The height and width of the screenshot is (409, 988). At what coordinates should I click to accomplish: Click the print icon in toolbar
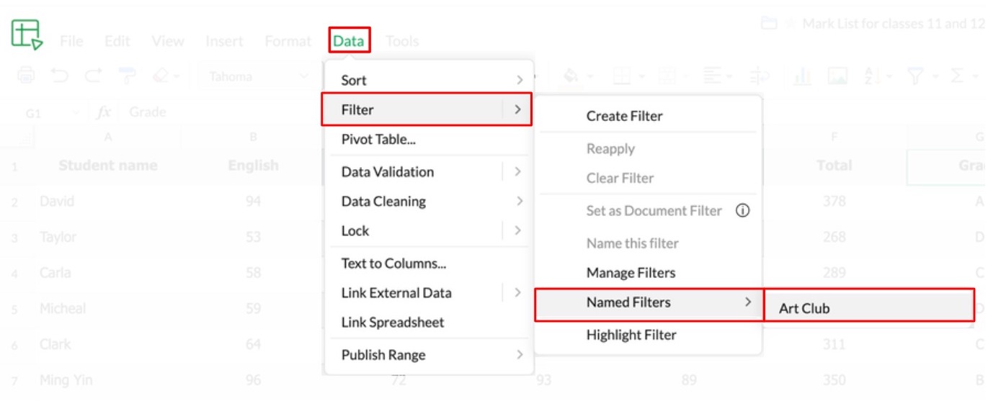pos(26,76)
